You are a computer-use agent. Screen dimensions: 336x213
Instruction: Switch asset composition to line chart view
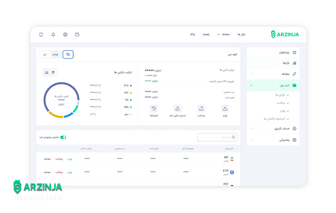click(x=47, y=73)
